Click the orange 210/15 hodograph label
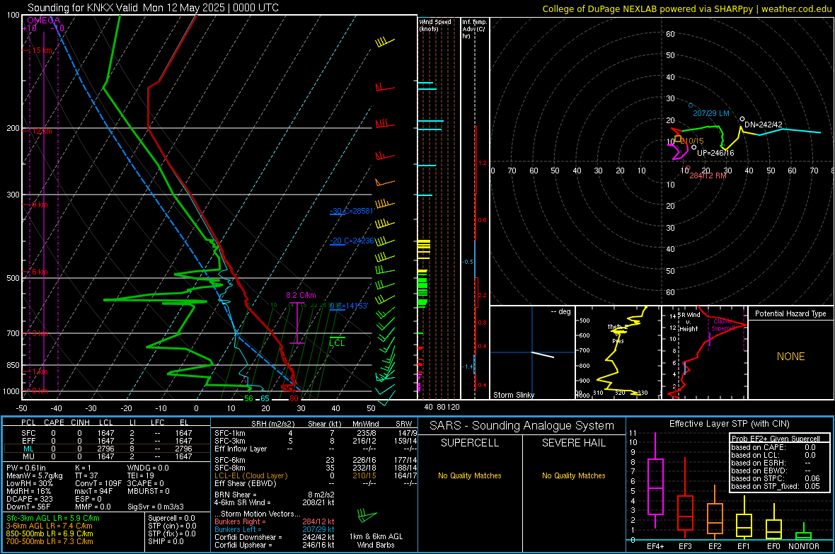The image size is (835, 554). [691, 142]
